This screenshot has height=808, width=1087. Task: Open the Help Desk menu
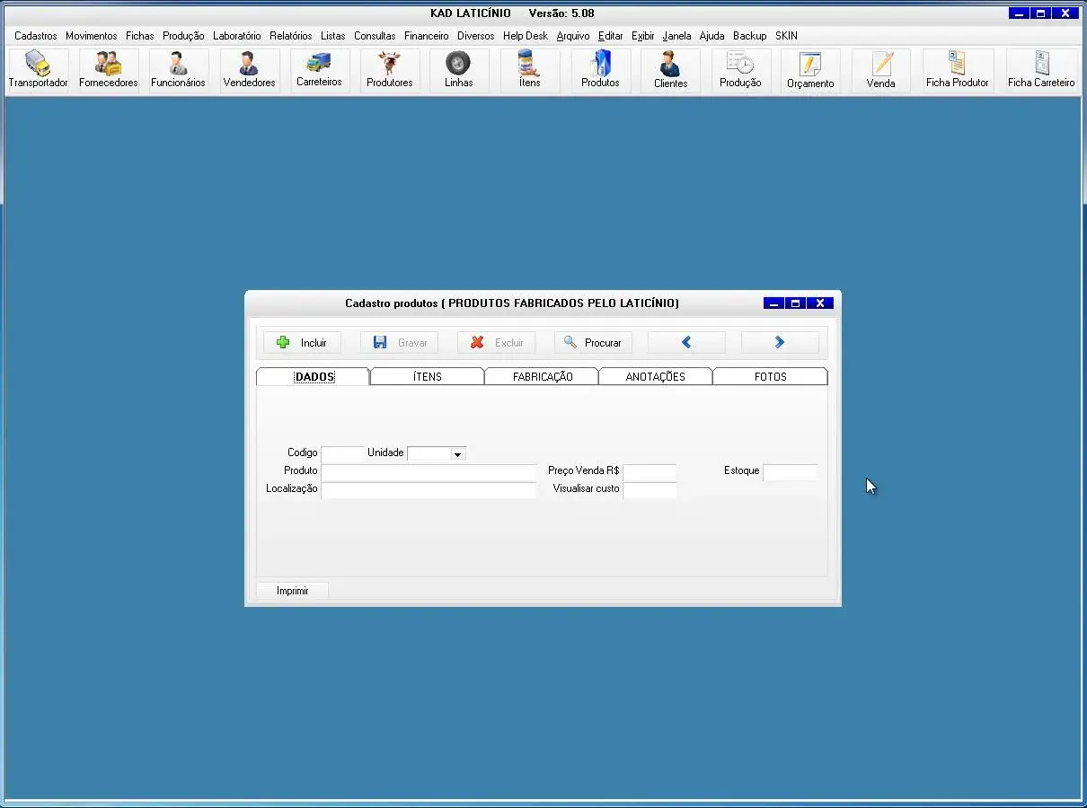tap(526, 36)
